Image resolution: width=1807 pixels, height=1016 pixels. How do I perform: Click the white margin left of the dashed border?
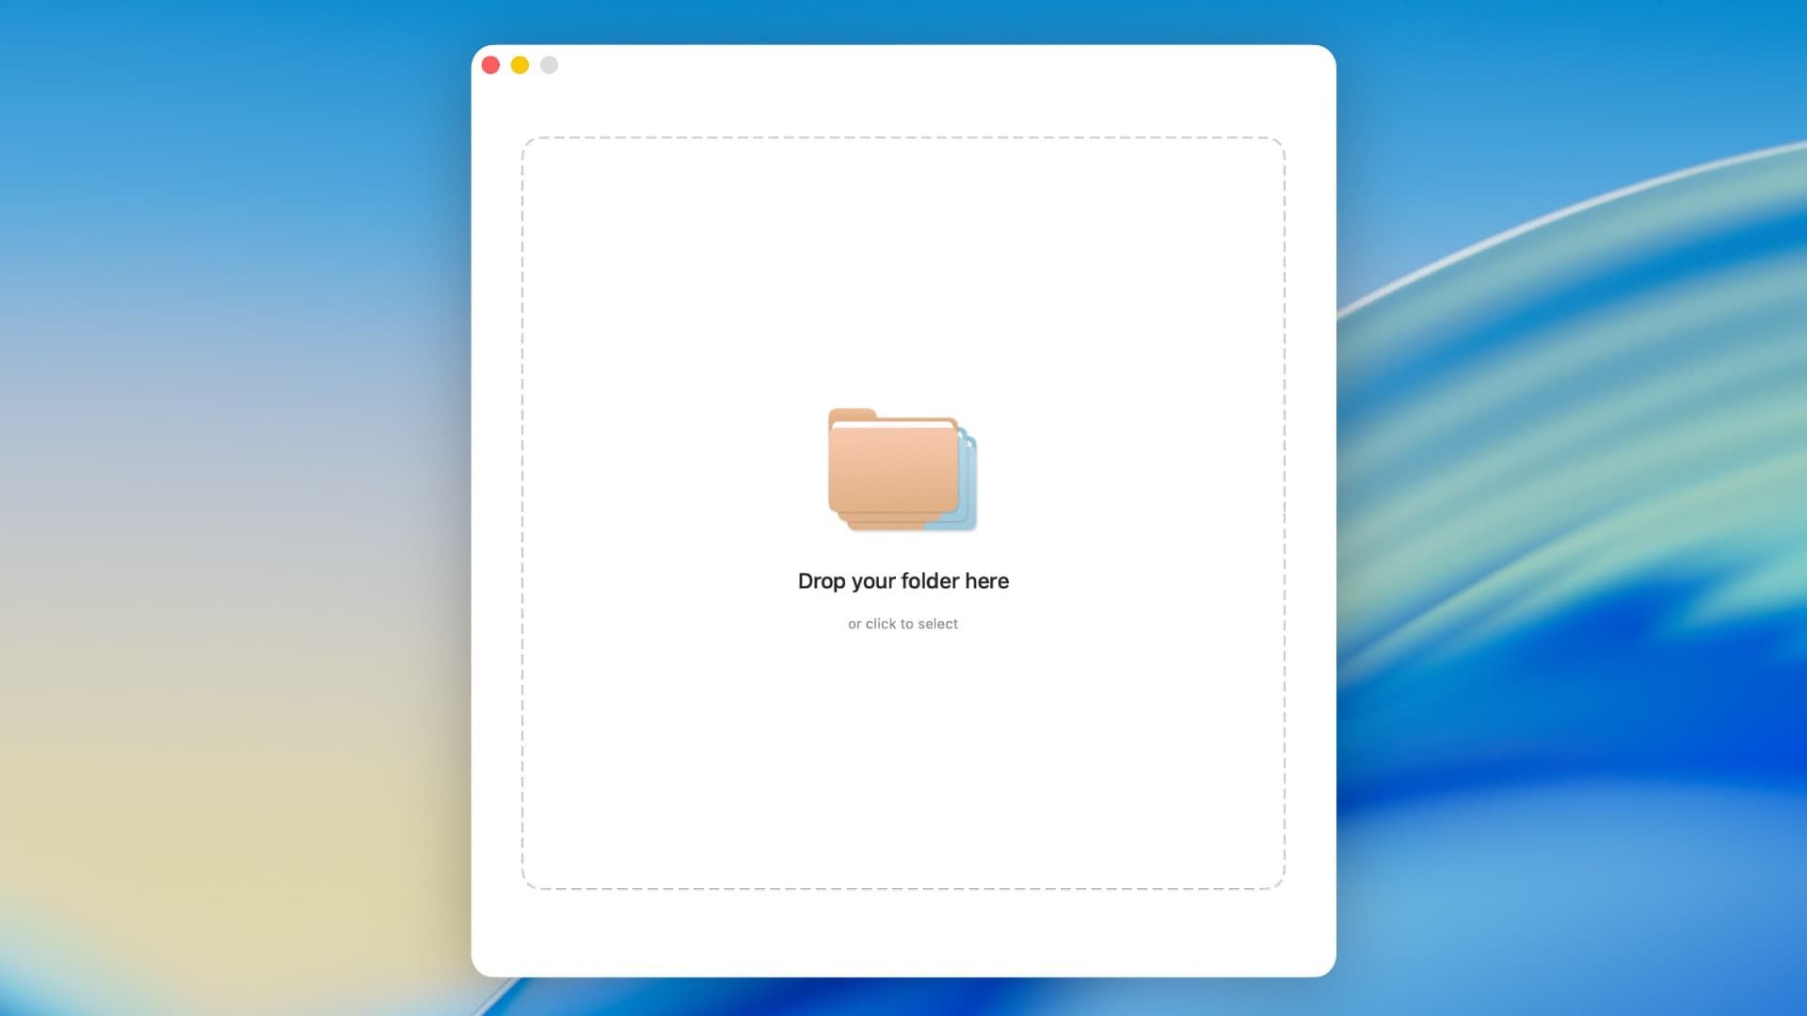[496, 508]
